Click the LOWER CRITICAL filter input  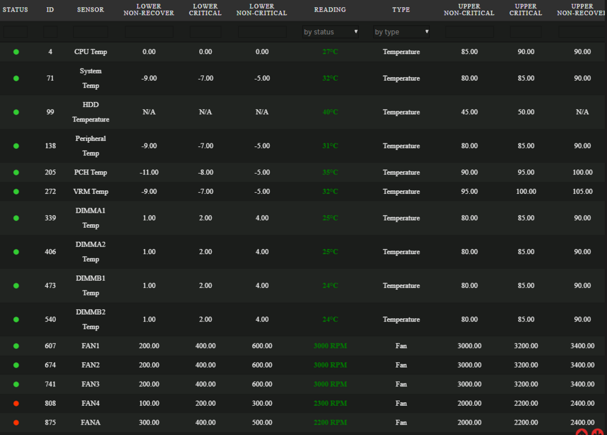pyautogui.click(x=206, y=32)
